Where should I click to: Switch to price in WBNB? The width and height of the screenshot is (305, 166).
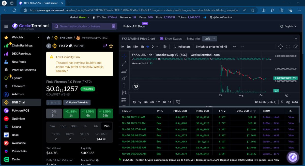coord(211,47)
